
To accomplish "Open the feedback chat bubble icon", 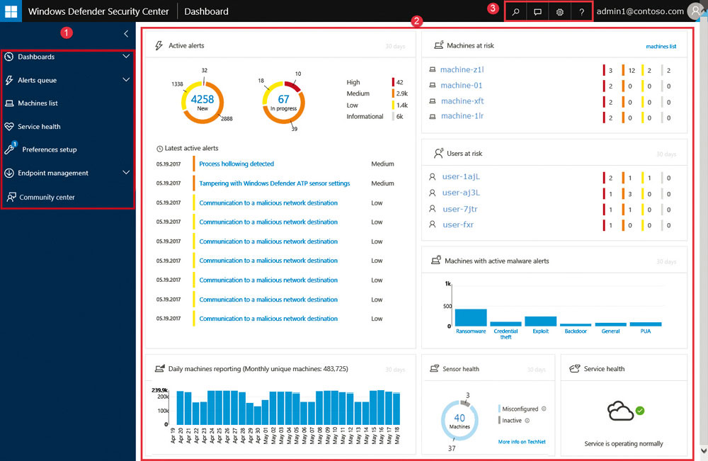I will [x=537, y=12].
